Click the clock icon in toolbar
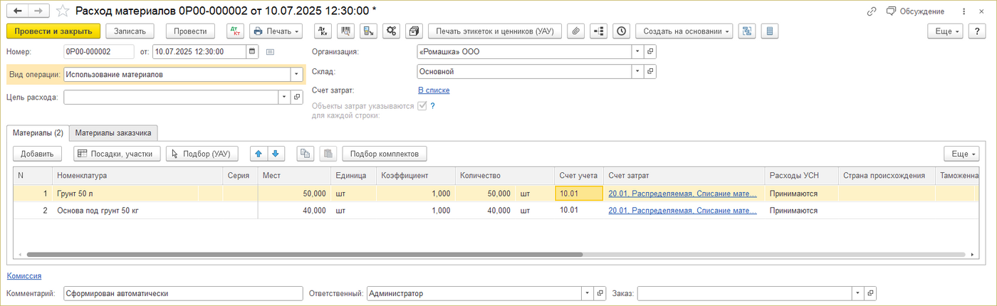The width and height of the screenshot is (997, 306). click(622, 31)
